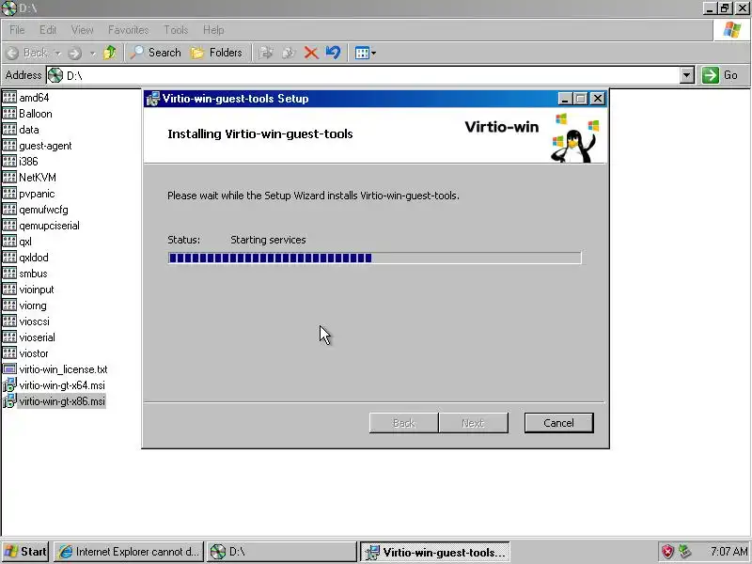Minimize the Virtio-win-guest-tools Setup dialog
Image resolution: width=752 pixels, height=564 pixels.
(565, 99)
